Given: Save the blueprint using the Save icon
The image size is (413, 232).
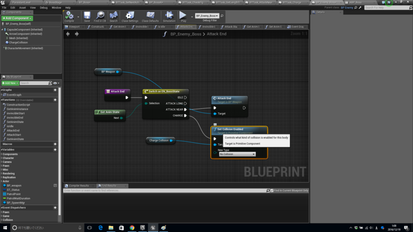Looking at the screenshot, I should 87,16.
